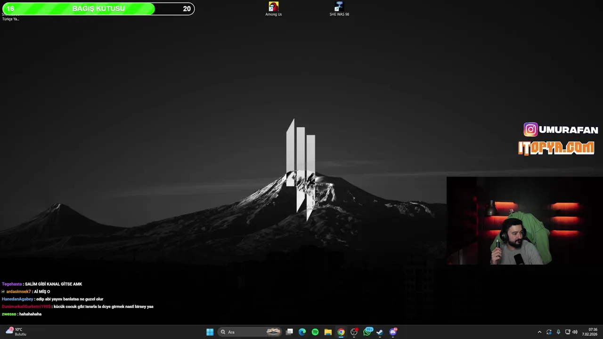This screenshot has height=339, width=603.
Task: Open Spotify from the taskbar
Action: pos(315,332)
